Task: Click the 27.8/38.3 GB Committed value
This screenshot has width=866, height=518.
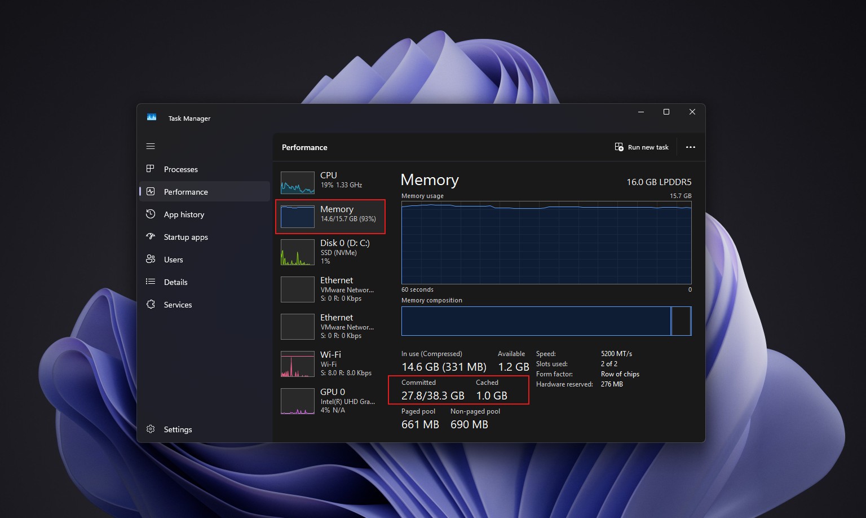Action: pyautogui.click(x=433, y=396)
